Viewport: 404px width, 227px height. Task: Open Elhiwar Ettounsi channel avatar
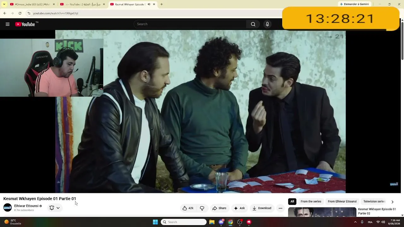pyautogui.click(x=8, y=207)
